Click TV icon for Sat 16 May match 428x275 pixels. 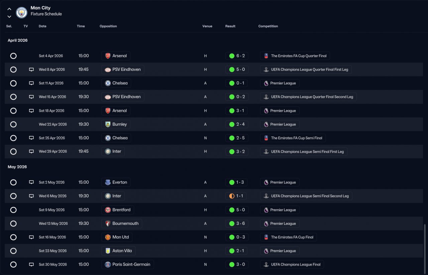(31, 237)
